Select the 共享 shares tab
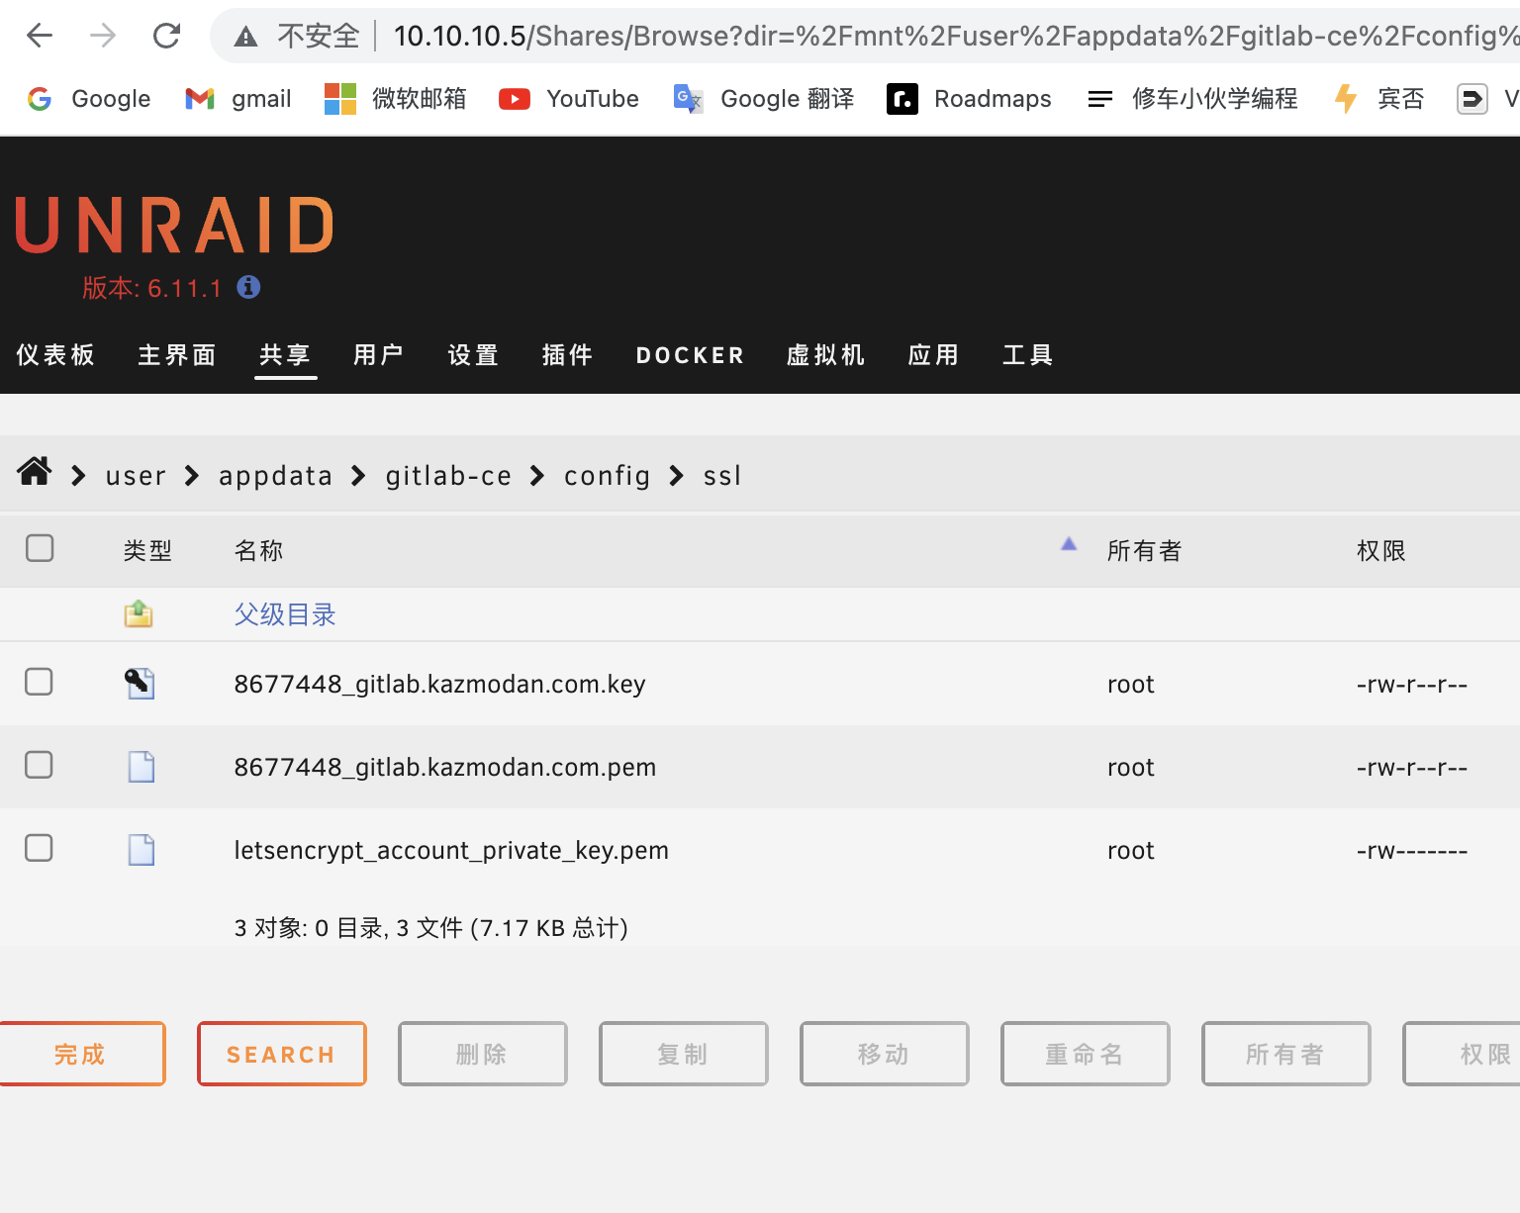The image size is (1520, 1213). pos(285,354)
